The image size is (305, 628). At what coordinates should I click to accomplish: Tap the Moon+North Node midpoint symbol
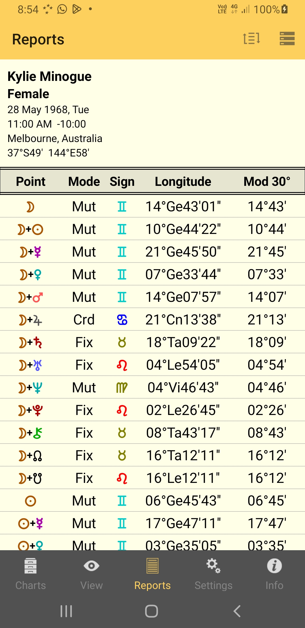(30, 456)
